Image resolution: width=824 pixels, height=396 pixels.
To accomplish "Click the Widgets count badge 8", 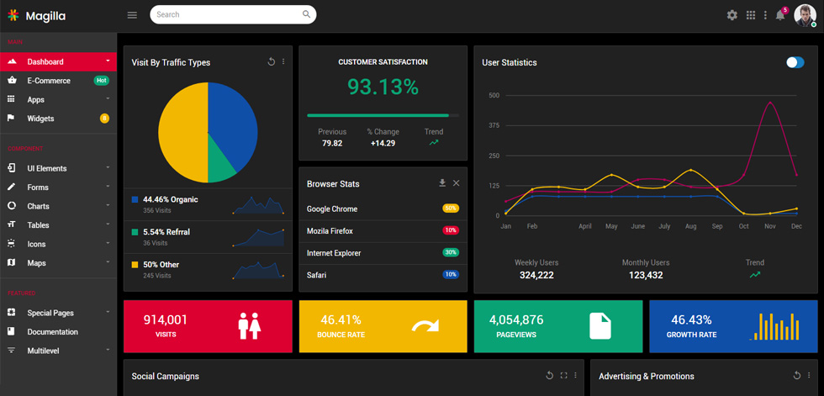I will [x=104, y=119].
